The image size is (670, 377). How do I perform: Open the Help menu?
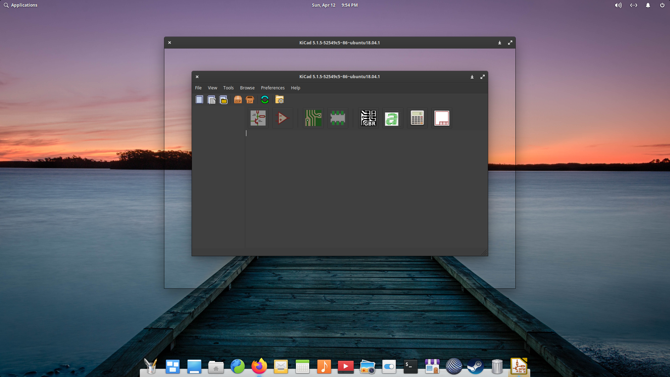point(295,88)
